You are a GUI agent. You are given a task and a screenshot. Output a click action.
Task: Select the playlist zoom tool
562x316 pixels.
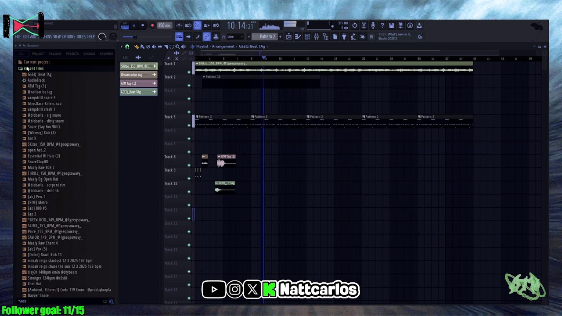pos(177,47)
